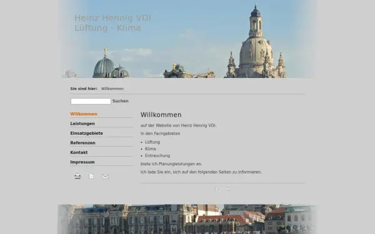Click the 'Sie sind hier:' label

click(84, 89)
